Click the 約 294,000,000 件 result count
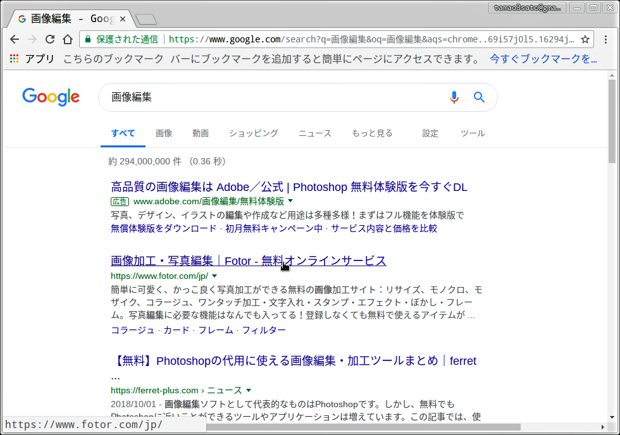The width and height of the screenshot is (620, 435). click(x=145, y=161)
